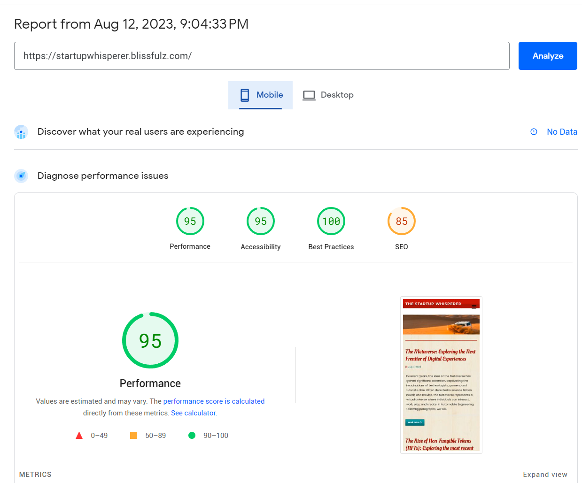
Task: Select the Performance score gauge showing 95
Action: click(x=190, y=221)
